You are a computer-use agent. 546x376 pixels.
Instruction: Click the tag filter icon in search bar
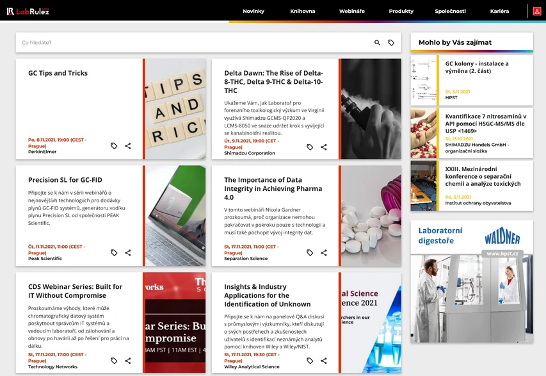(x=391, y=42)
